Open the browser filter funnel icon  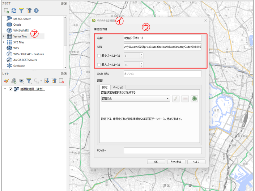(x=21, y=10)
